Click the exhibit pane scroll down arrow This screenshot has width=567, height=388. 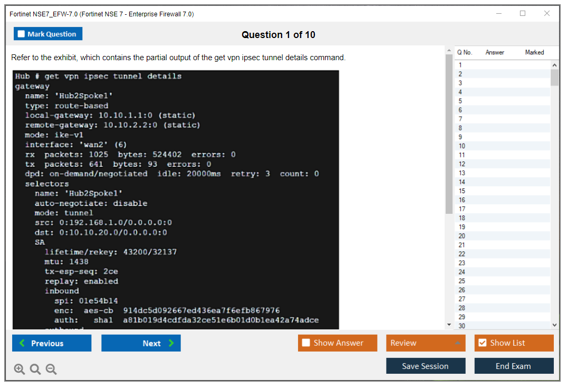point(449,324)
